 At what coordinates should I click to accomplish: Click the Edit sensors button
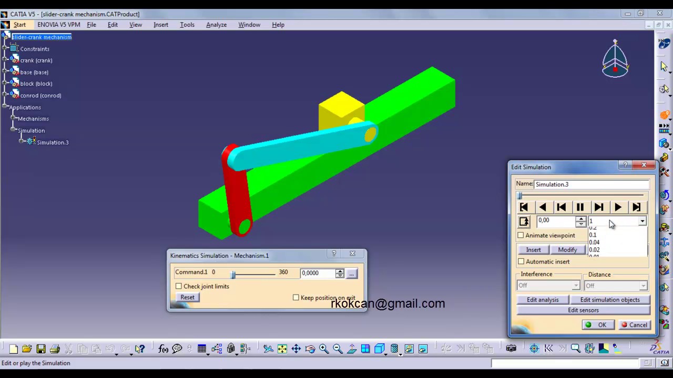(583, 310)
